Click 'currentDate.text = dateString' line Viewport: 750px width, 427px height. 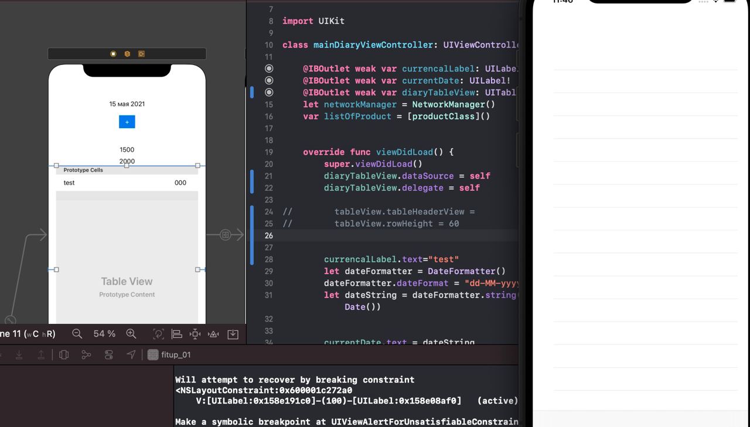[399, 342]
